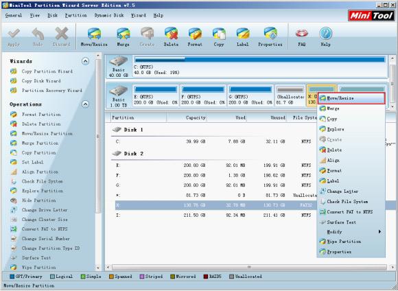Choose Change Serial Number in Operations panel
Image resolution: width=398 pixels, height=291 pixels.
pos(40,239)
